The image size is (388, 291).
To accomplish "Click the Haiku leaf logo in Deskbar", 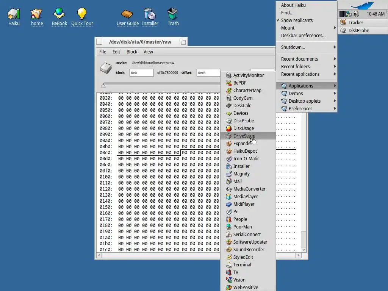I will coord(363,5).
